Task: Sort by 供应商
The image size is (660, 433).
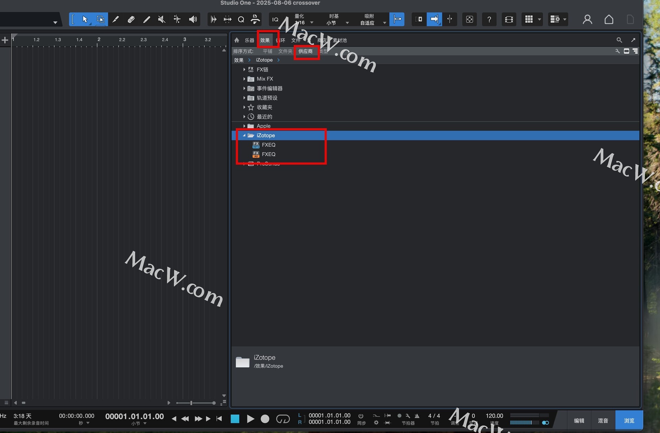Action: coord(306,51)
